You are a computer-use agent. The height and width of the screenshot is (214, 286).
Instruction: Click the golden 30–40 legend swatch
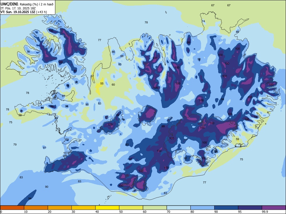point(84,208)
